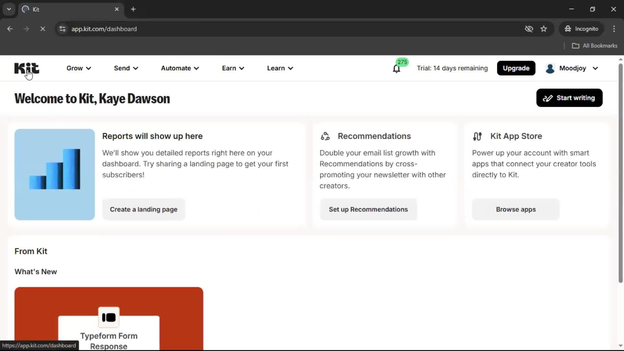Click the Moodjoy profile avatar
This screenshot has height=351, width=624.
550,68
